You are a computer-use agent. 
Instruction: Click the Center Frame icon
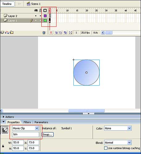click(x=51, y=33)
